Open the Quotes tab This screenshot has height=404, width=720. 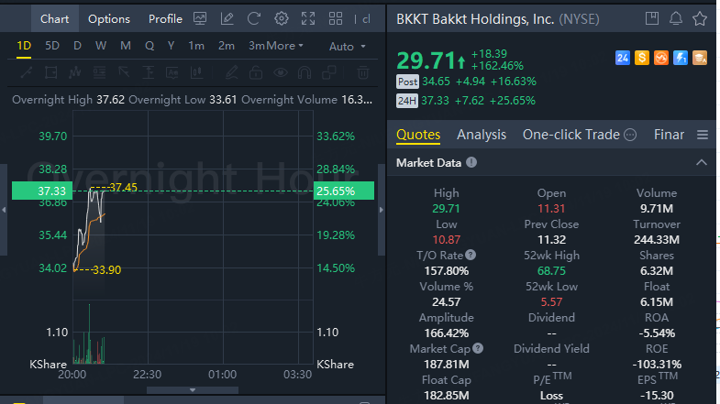[x=418, y=135]
